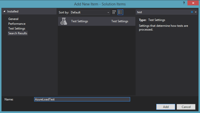Image resolution: width=200 pixels, height=113 pixels.
Task: Select the Test Settings item name in the list
Action: (x=79, y=21)
